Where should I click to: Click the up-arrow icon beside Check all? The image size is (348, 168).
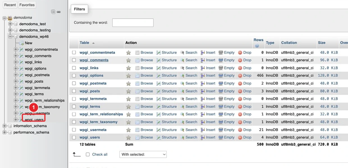pyautogui.click(x=77, y=154)
